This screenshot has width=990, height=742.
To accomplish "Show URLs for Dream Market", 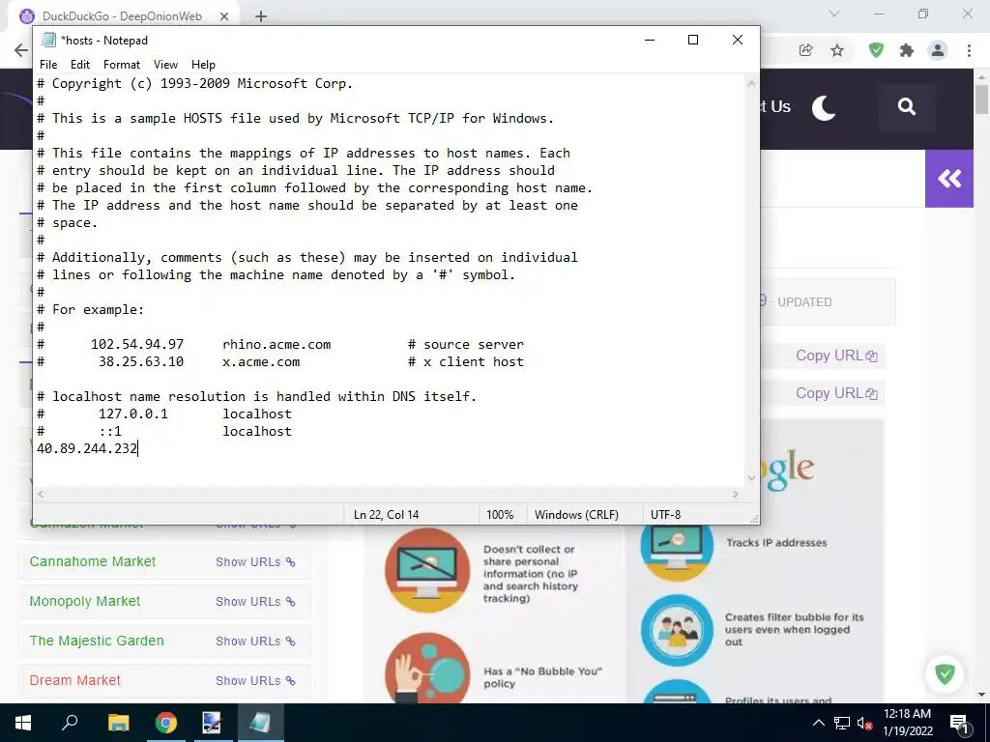I will coord(255,681).
